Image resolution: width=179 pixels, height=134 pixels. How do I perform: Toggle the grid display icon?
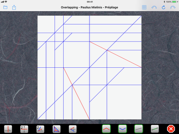tap(144, 7)
